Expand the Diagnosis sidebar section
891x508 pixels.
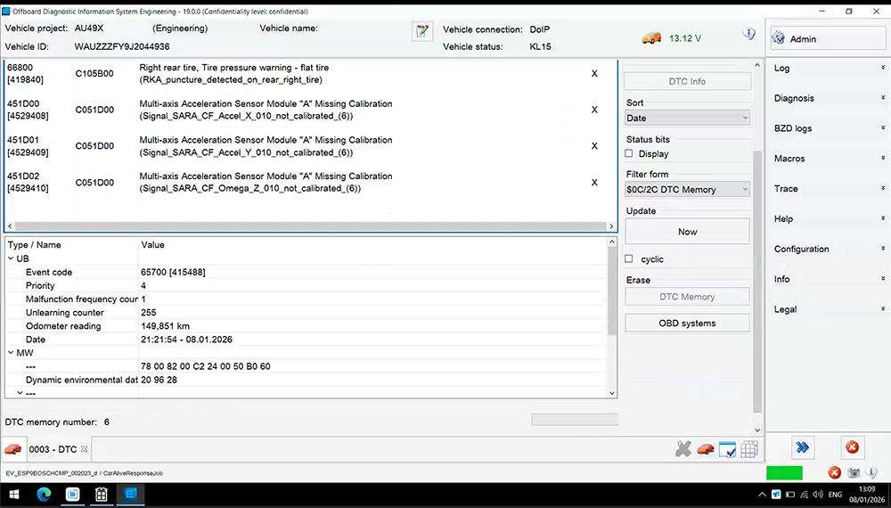click(x=829, y=98)
